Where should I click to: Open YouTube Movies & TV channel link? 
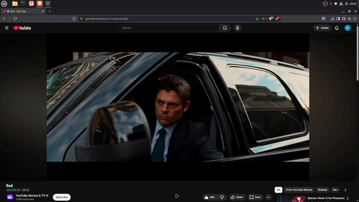pos(31,196)
